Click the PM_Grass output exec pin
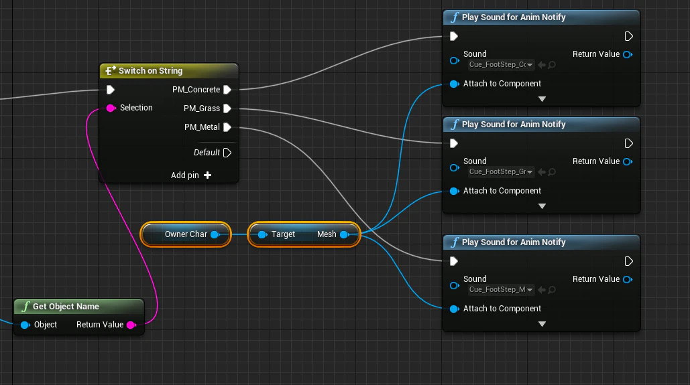 pos(227,108)
